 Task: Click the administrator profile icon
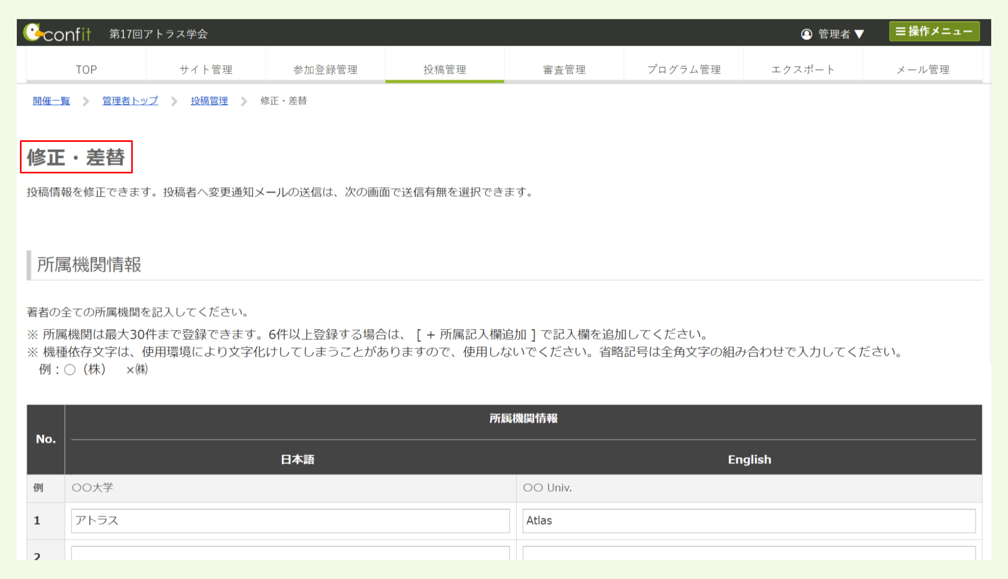click(806, 34)
